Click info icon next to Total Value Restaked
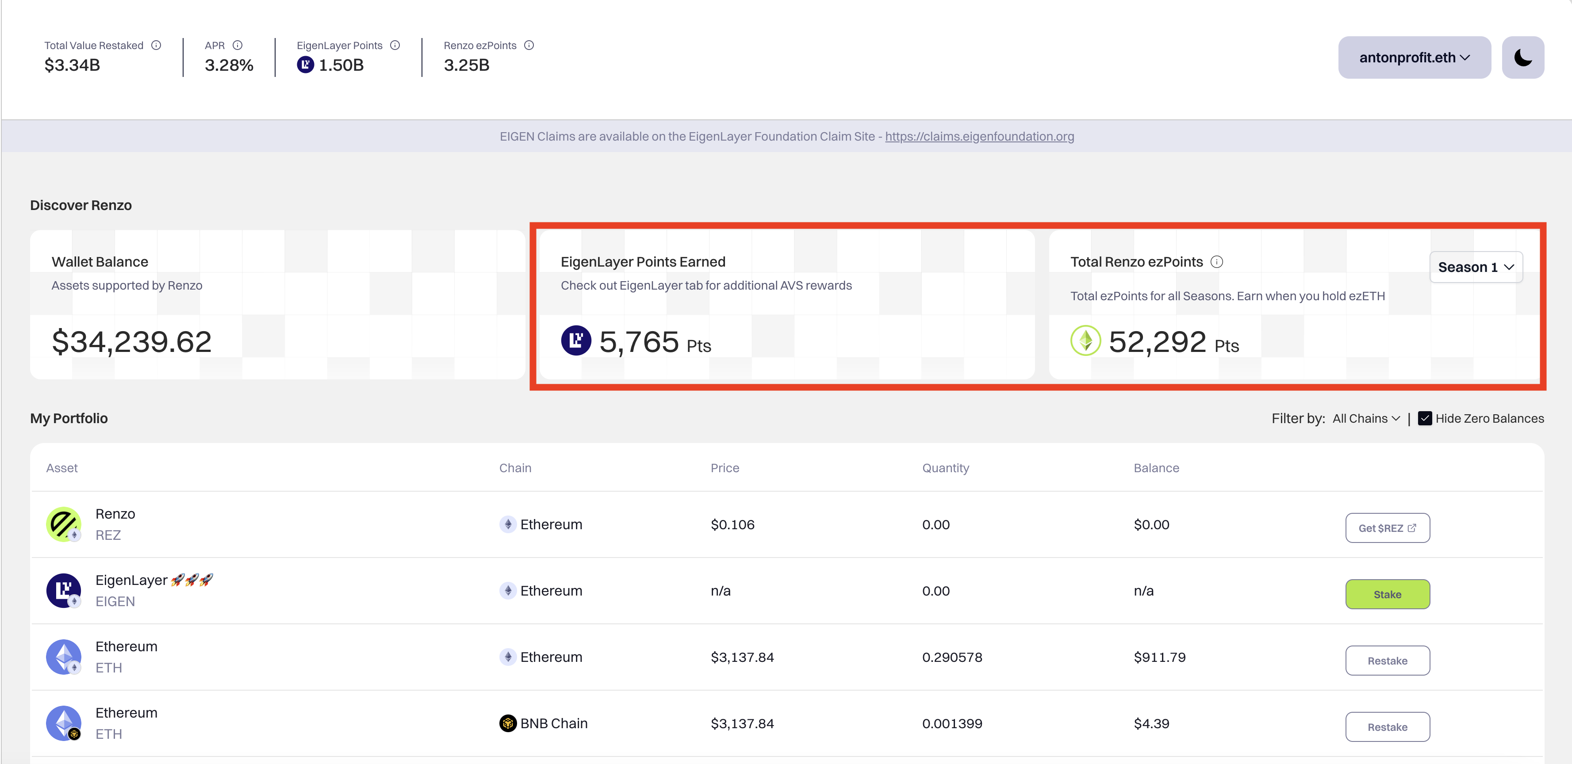 156,45
